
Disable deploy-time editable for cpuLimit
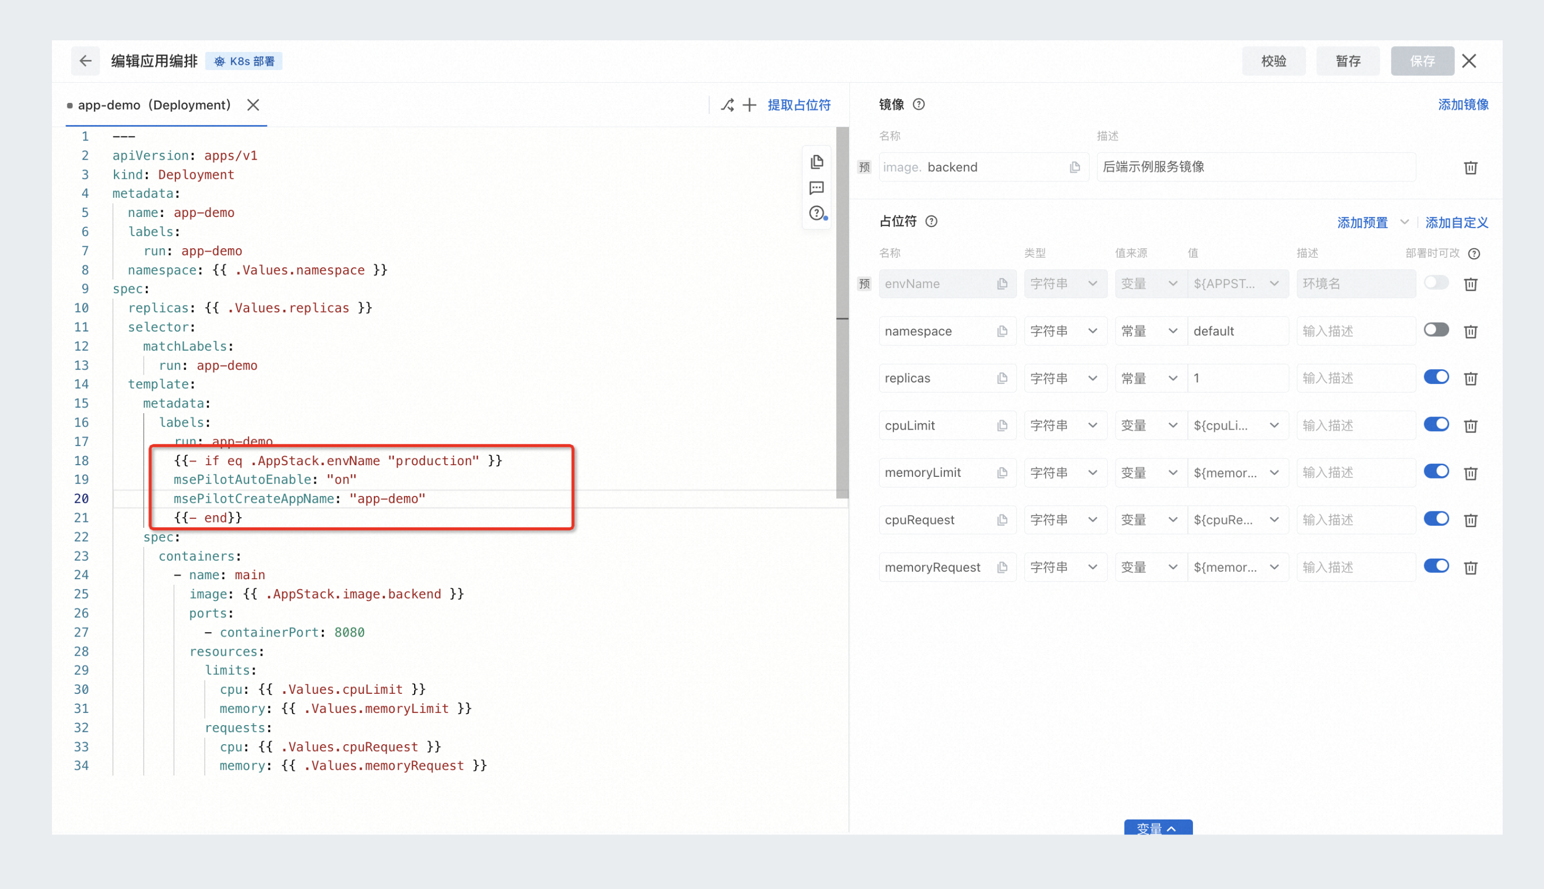[x=1436, y=424]
